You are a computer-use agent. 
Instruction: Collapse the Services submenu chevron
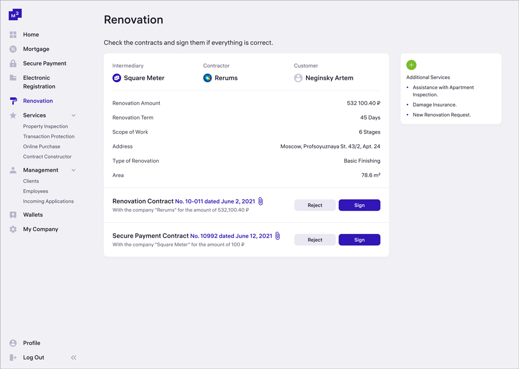pyautogui.click(x=73, y=115)
